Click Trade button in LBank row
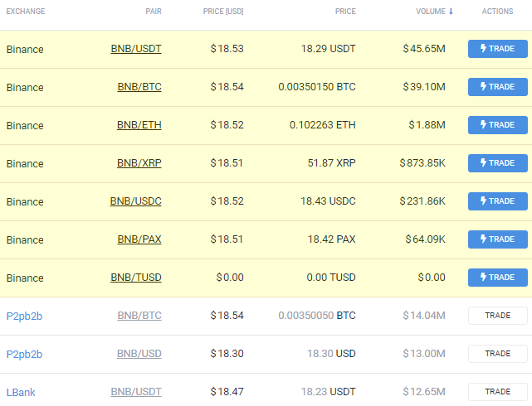 click(x=498, y=392)
